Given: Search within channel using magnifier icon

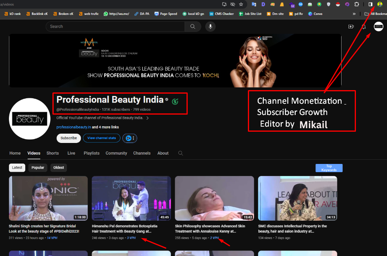Looking at the screenshot, I should coord(180,153).
